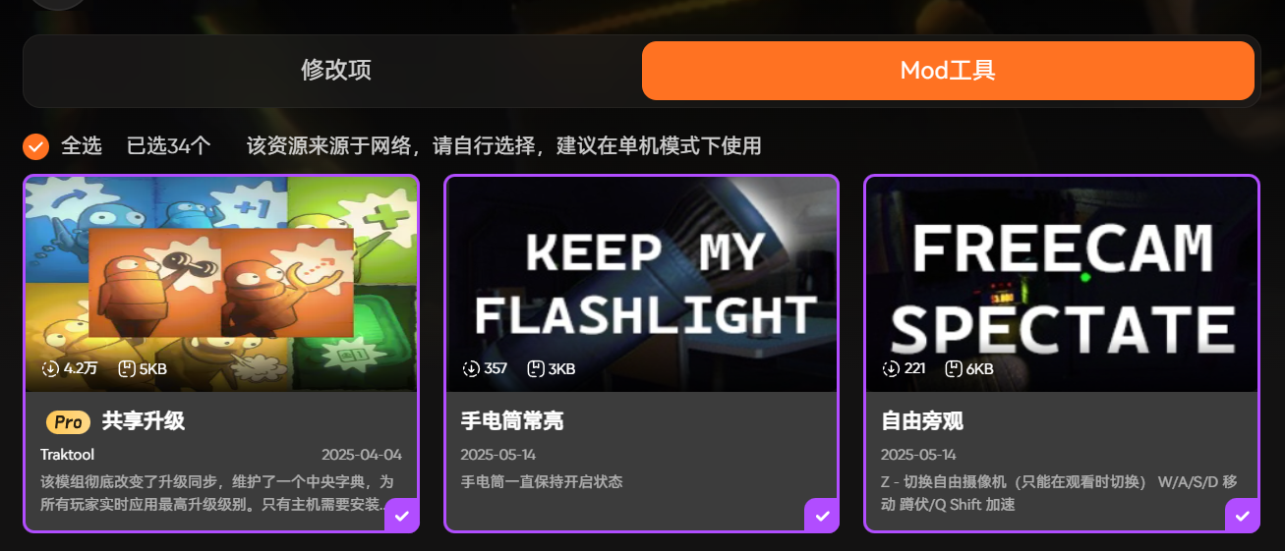1285x551 pixels.
Task: Click the Pro badge on 共享升级
Action: pyautogui.click(x=68, y=422)
